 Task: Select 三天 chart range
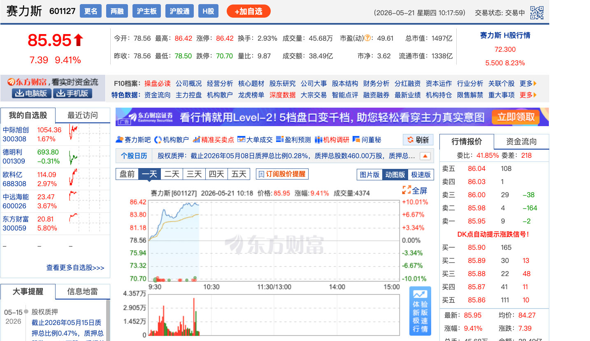tap(194, 174)
